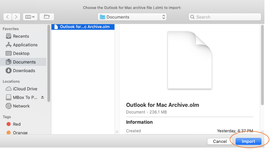
Task: Click the Favorites section header
Action: pyautogui.click(x=11, y=29)
